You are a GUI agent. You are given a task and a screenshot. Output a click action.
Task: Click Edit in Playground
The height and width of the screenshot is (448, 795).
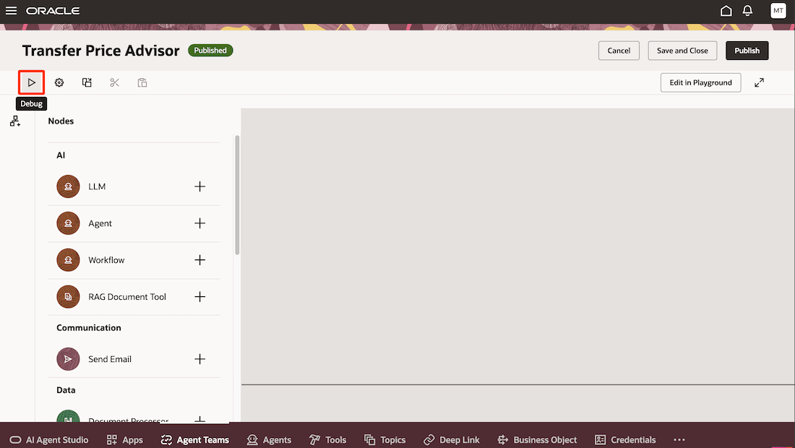point(701,82)
